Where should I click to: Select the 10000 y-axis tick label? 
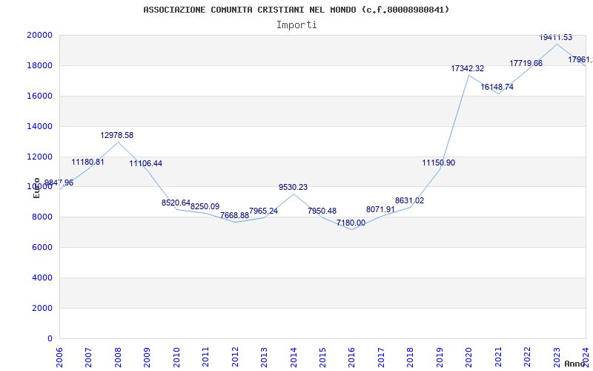[x=39, y=187]
